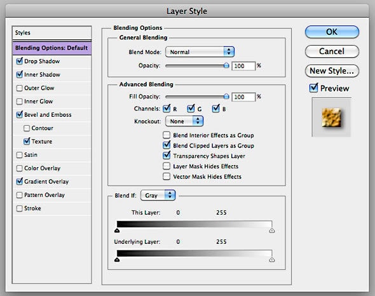The height and width of the screenshot is (296, 375).
Task: Click the Opacity percentage input field
Action: [243, 66]
